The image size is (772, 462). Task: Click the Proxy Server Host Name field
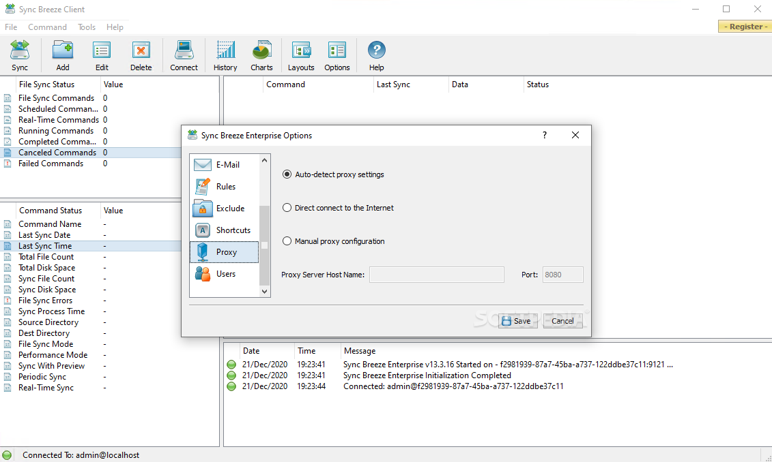pos(437,275)
